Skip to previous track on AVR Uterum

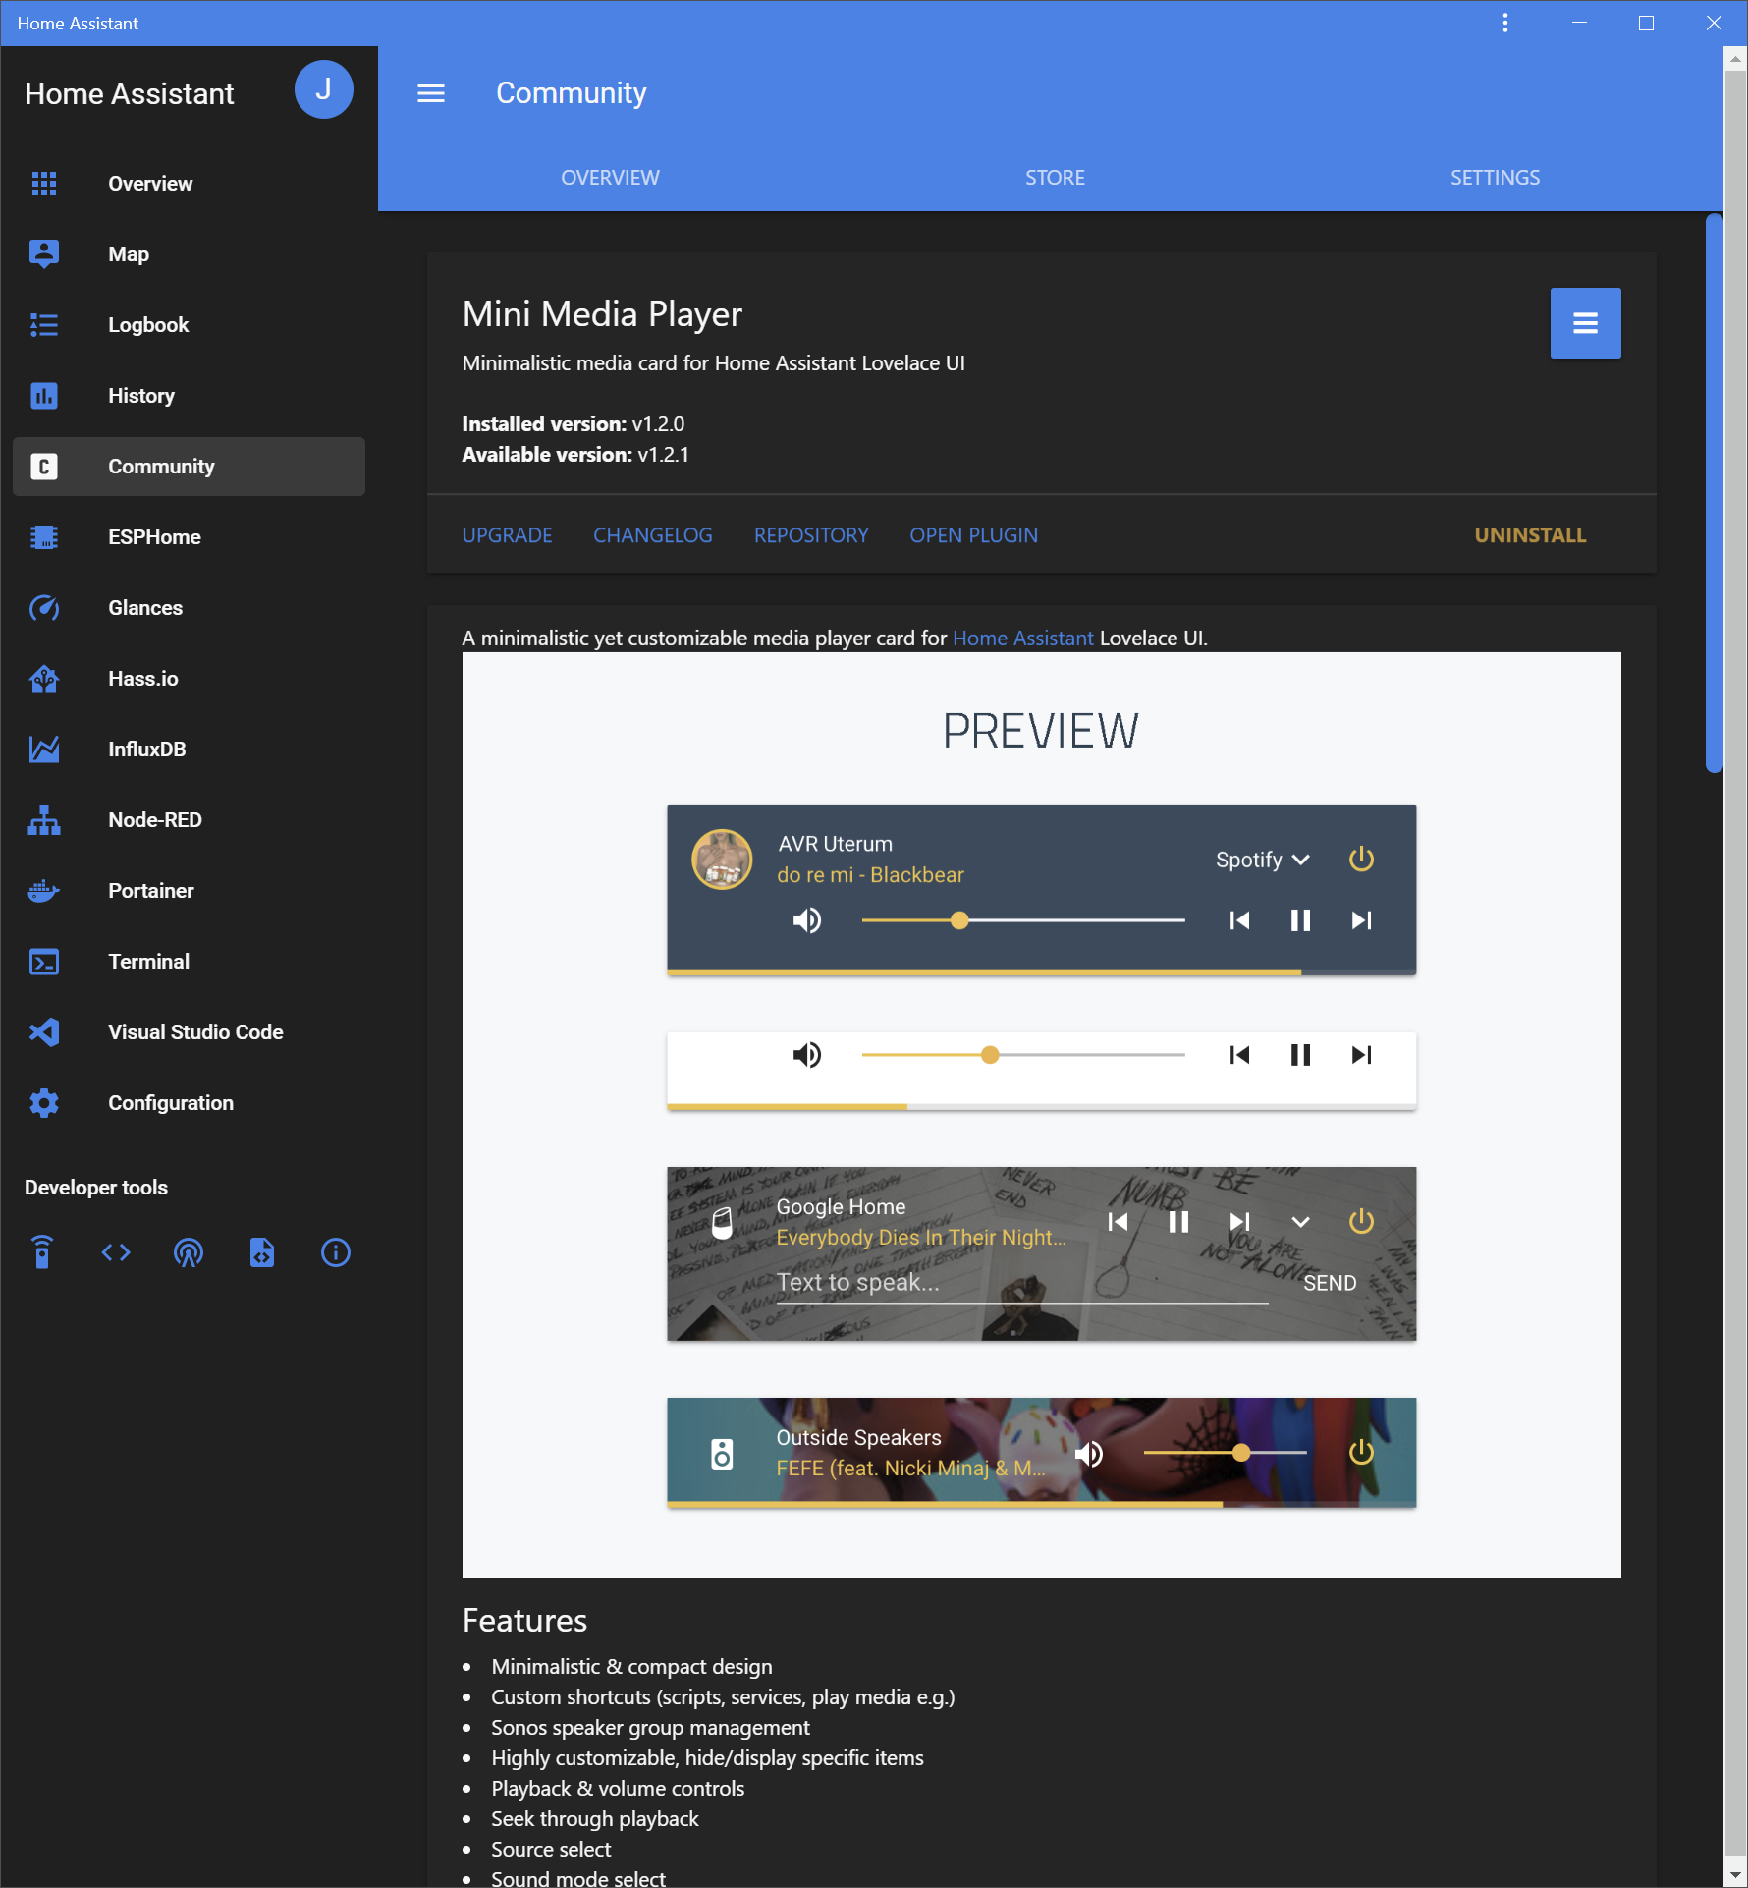[1239, 920]
